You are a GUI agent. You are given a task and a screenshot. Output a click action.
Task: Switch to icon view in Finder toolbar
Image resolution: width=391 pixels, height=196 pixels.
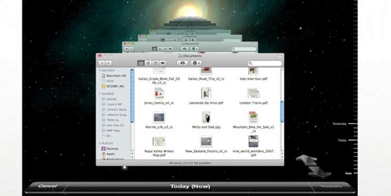[x=141, y=63]
